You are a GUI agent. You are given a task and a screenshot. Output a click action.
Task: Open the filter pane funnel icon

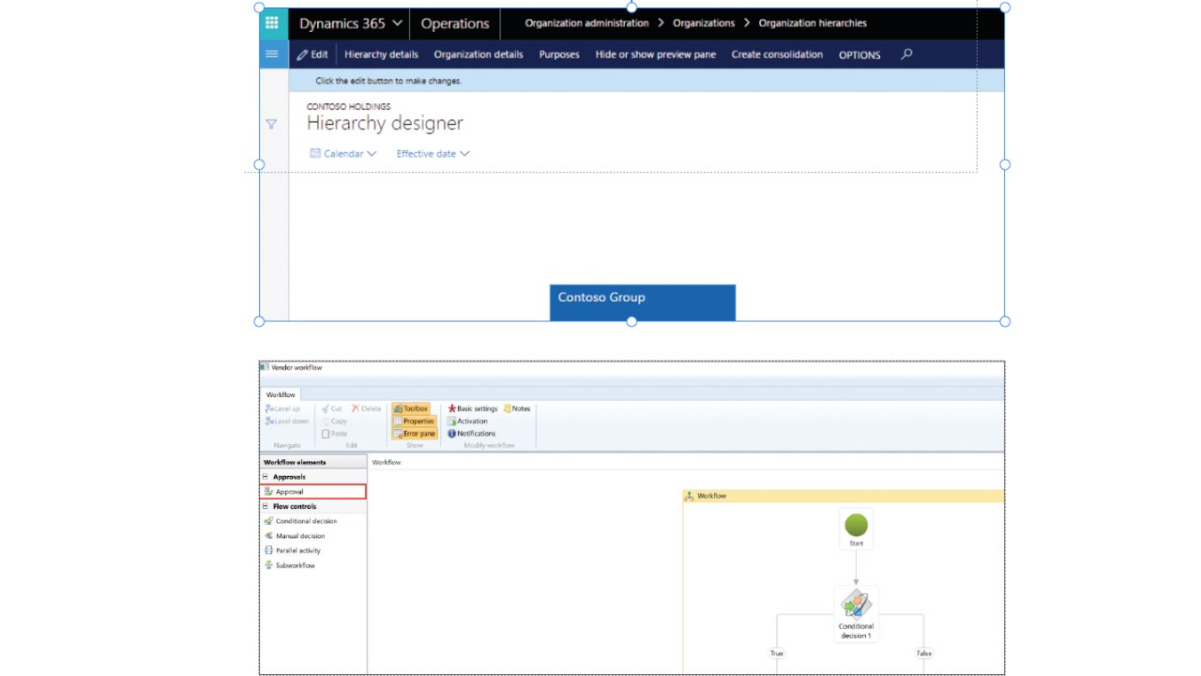coord(271,124)
